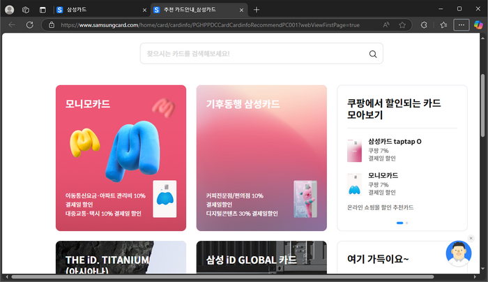Toggle the vertical tabs icon
This screenshot has height=282, width=488.
click(x=43, y=10)
